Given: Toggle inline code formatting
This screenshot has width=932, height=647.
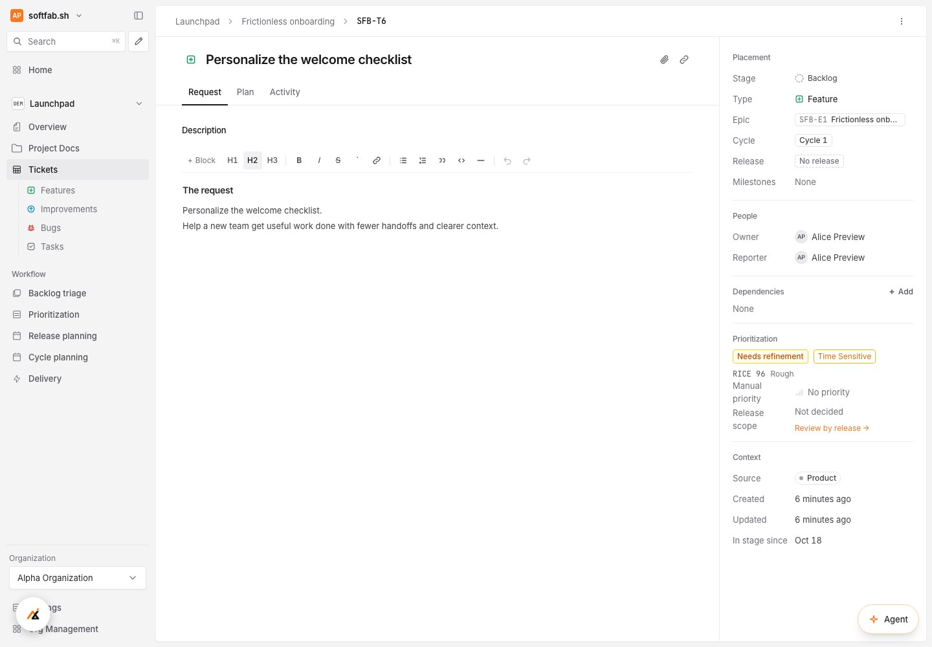Looking at the screenshot, I should click(x=357, y=160).
